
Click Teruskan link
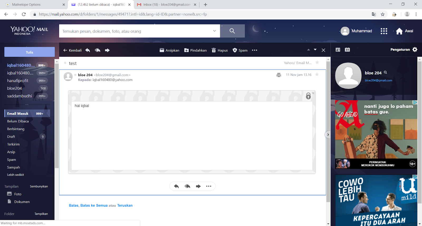tap(125, 205)
